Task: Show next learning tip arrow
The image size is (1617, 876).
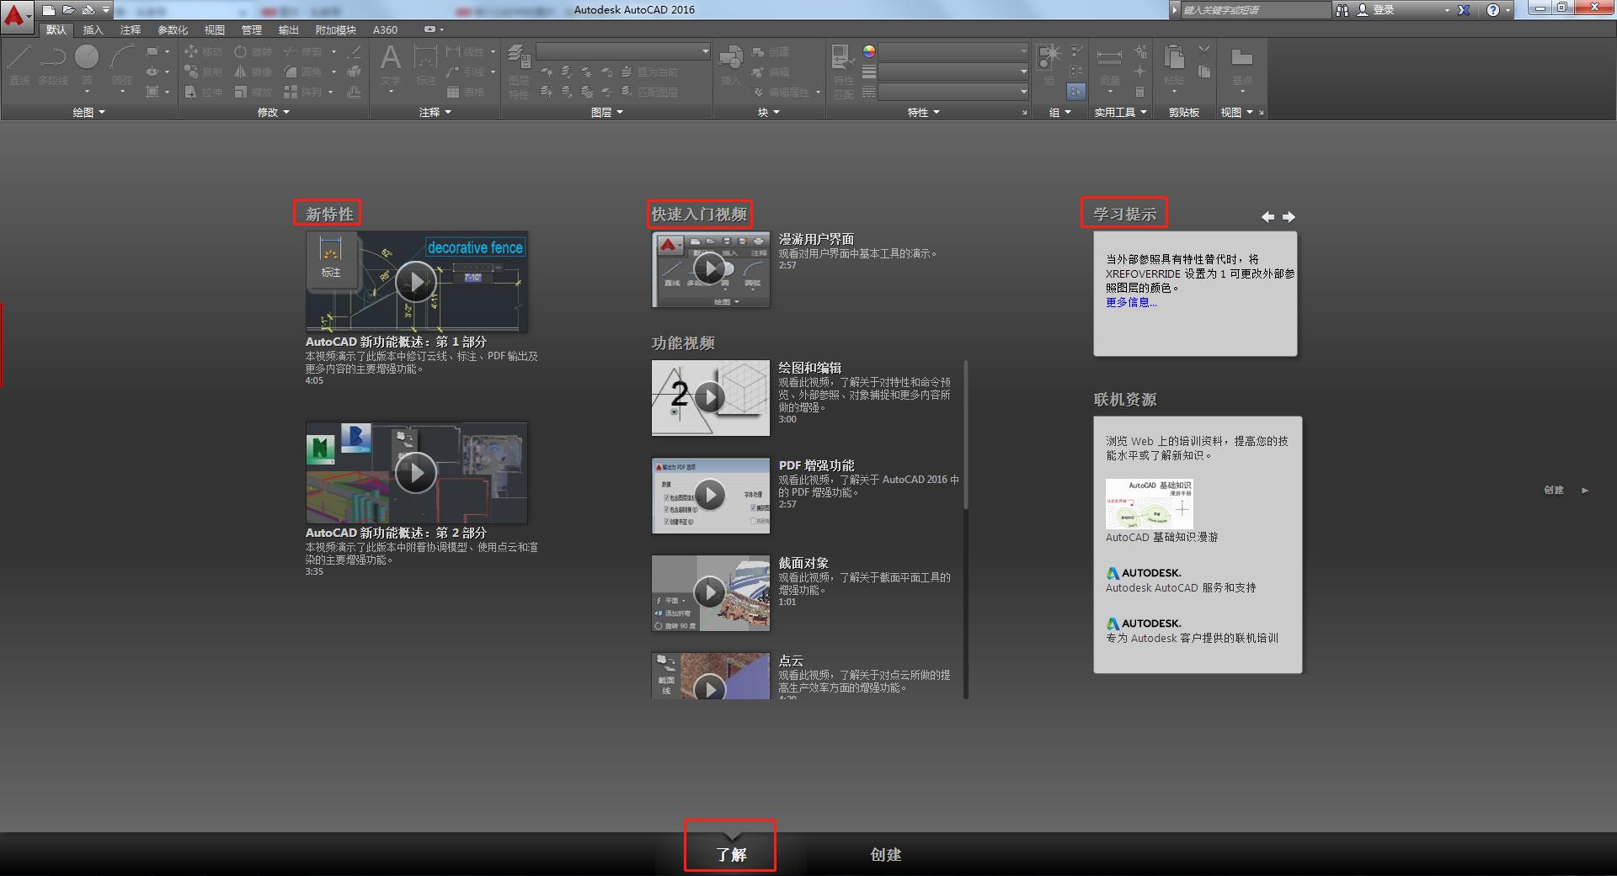Action: point(1289,216)
